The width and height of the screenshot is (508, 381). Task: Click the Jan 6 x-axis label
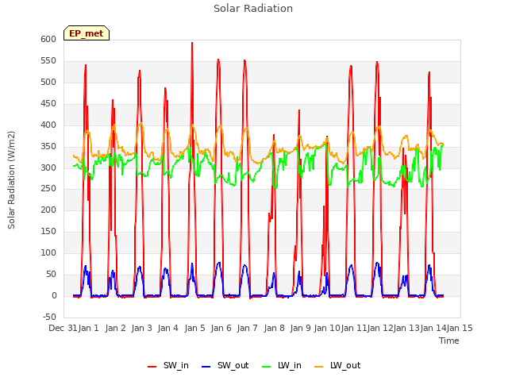click(x=221, y=328)
